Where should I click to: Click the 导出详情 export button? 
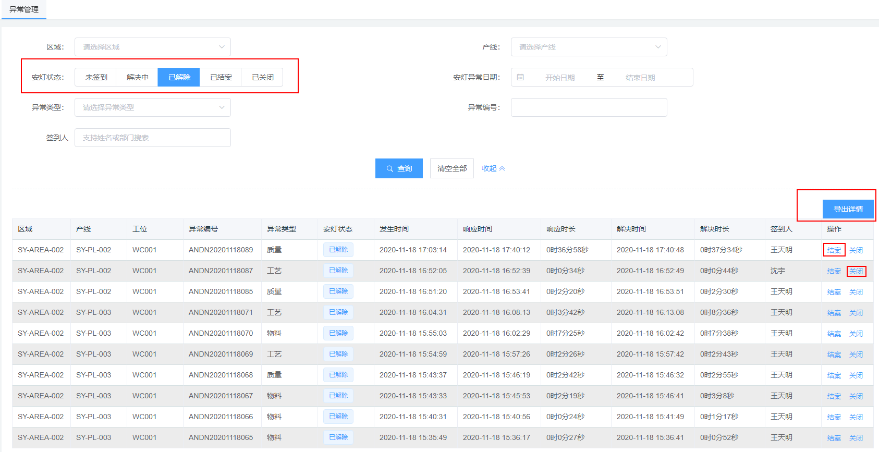click(x=848, y=209)
